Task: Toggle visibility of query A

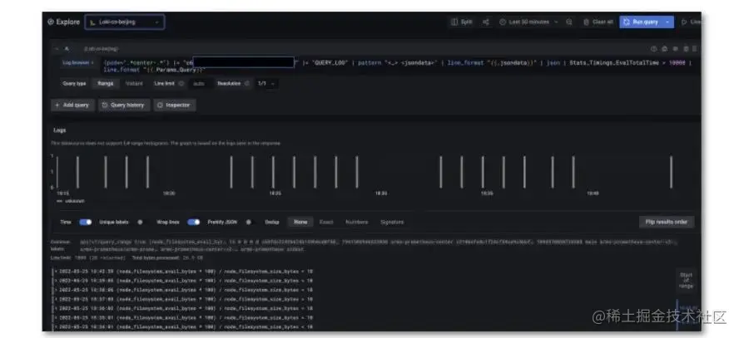Action: coord(675,48)
